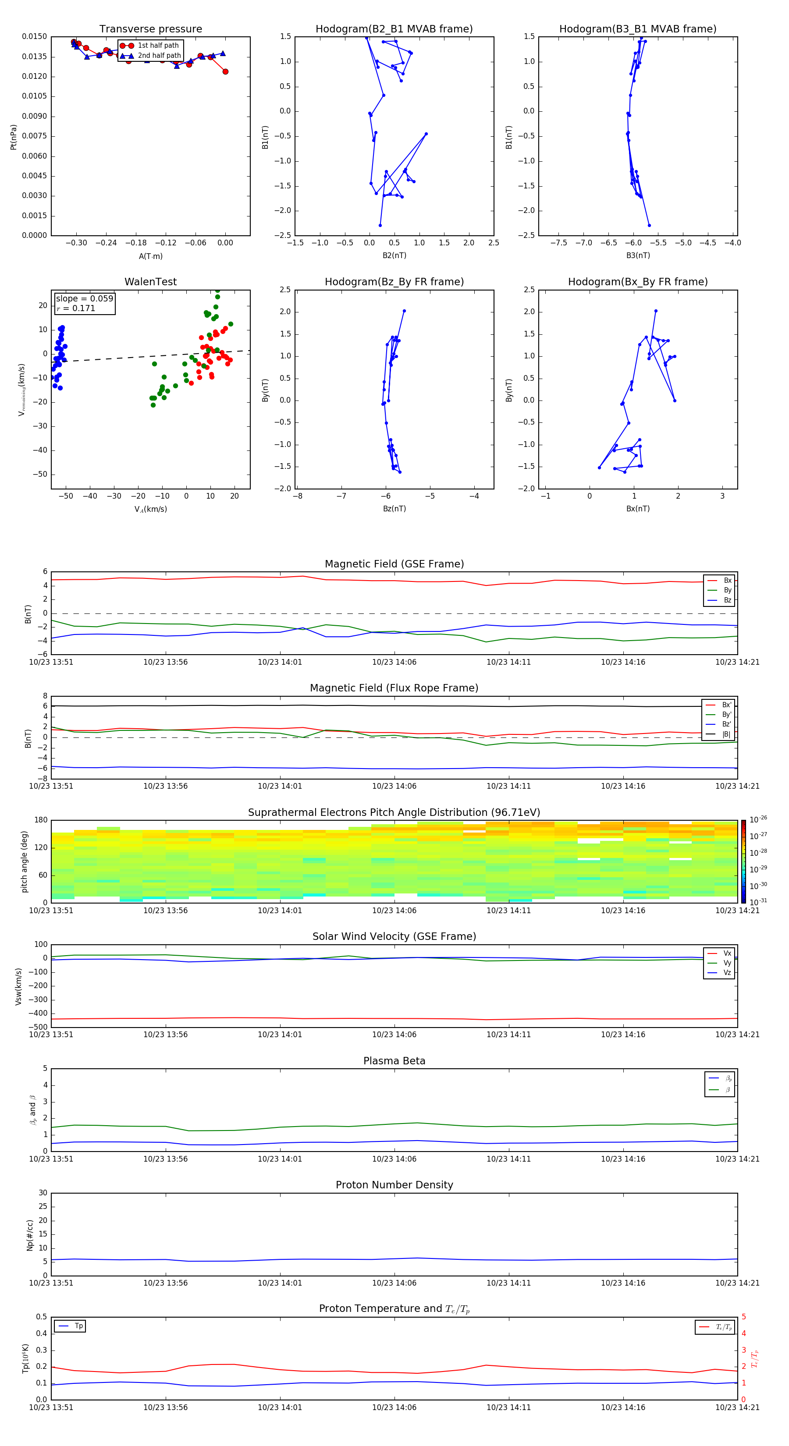Select the Suprathermal Electrons Pitch Angle Distribution title
This screenshot has width=789, height=1446.
[x=394, y=813]
